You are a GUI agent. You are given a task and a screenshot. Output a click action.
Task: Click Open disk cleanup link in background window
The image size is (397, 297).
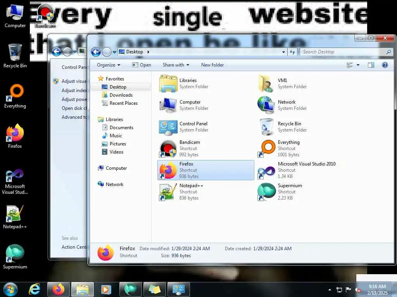tap(74, 108)
